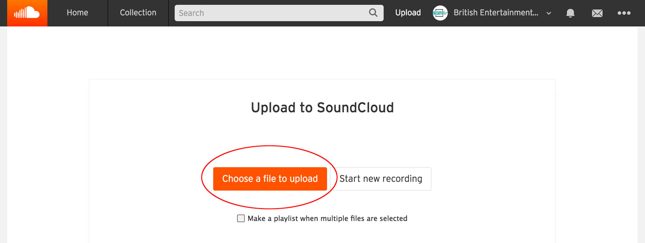This screenshot has height=243, width=645.
Task: Click the SoundCloud logo icon
Action: pyautogui.click(x=27, y=13)
